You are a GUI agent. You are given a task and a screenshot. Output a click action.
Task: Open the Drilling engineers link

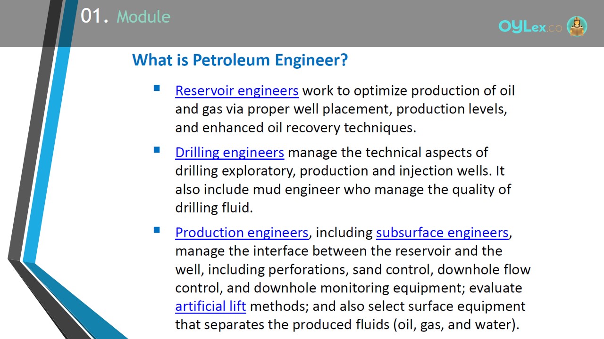coord(230,153)
